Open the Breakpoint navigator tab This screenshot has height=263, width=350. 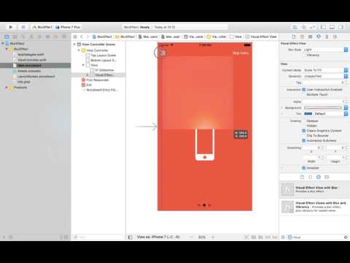pos(56,37)
